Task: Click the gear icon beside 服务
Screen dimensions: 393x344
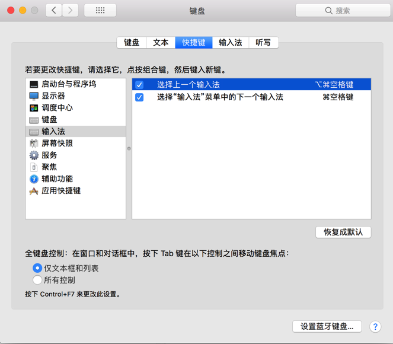Action: click(x=34, y=155)
